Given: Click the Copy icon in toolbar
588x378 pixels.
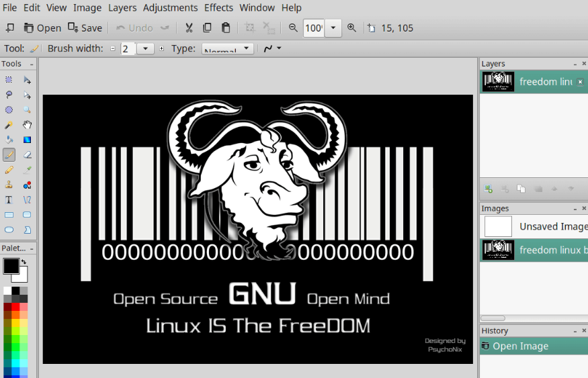Looking at the screenshot, I should [x=207, y=28].
